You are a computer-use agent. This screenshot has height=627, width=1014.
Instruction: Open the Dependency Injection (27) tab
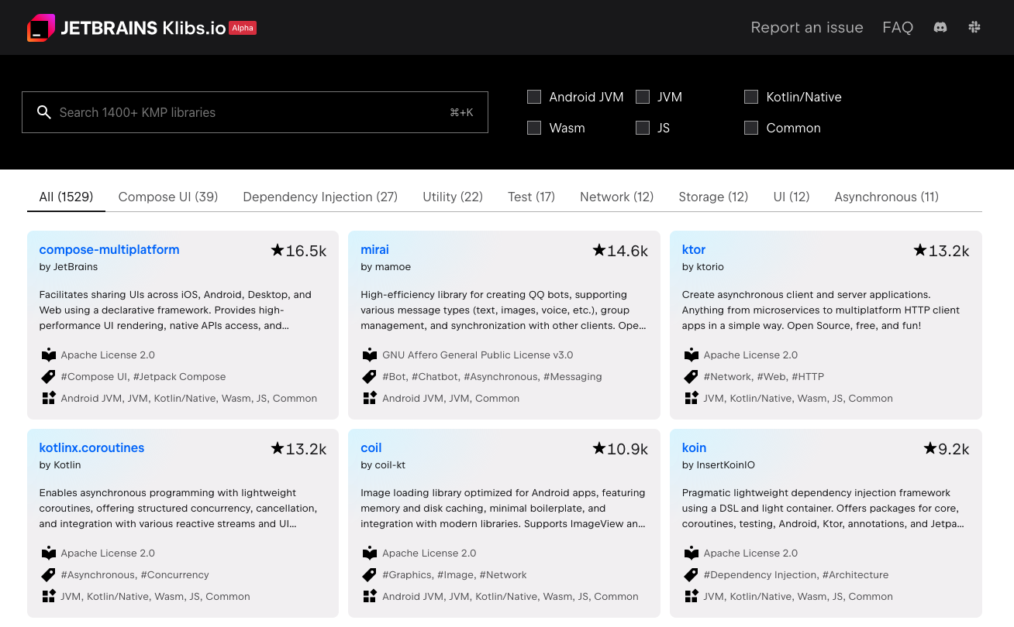click(x=320, y=197)
